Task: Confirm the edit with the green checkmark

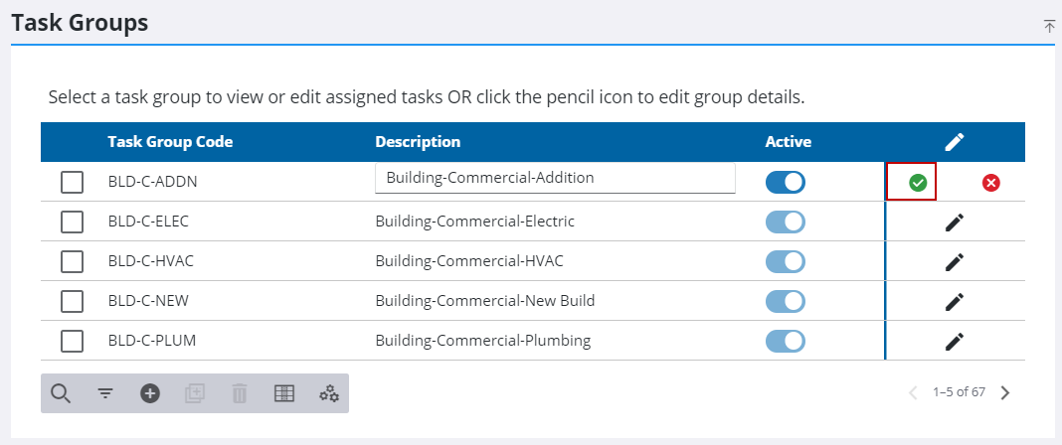Action: [x=918, y=183]
